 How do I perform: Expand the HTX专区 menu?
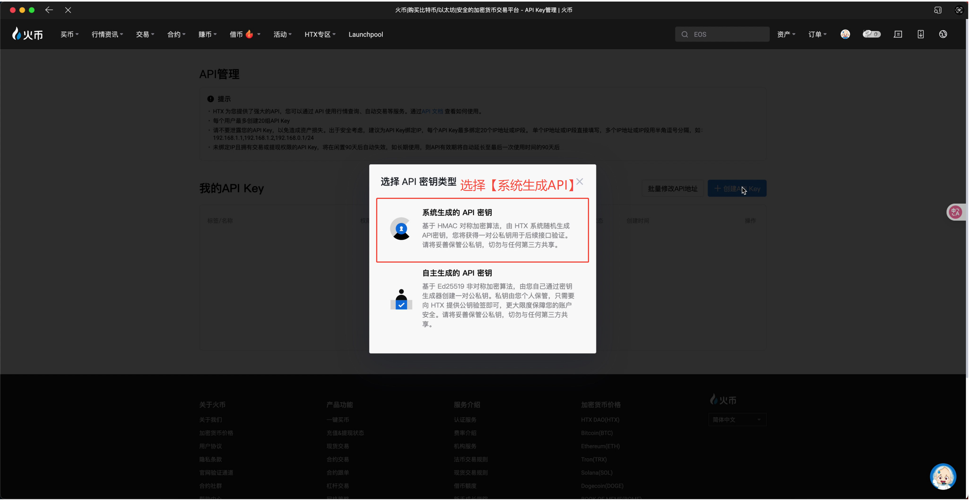tap(320, 35)
